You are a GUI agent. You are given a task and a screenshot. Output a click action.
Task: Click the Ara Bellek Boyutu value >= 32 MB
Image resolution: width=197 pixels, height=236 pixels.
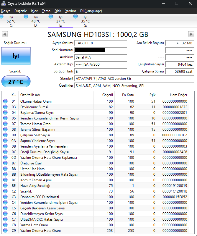click(180, 43)
